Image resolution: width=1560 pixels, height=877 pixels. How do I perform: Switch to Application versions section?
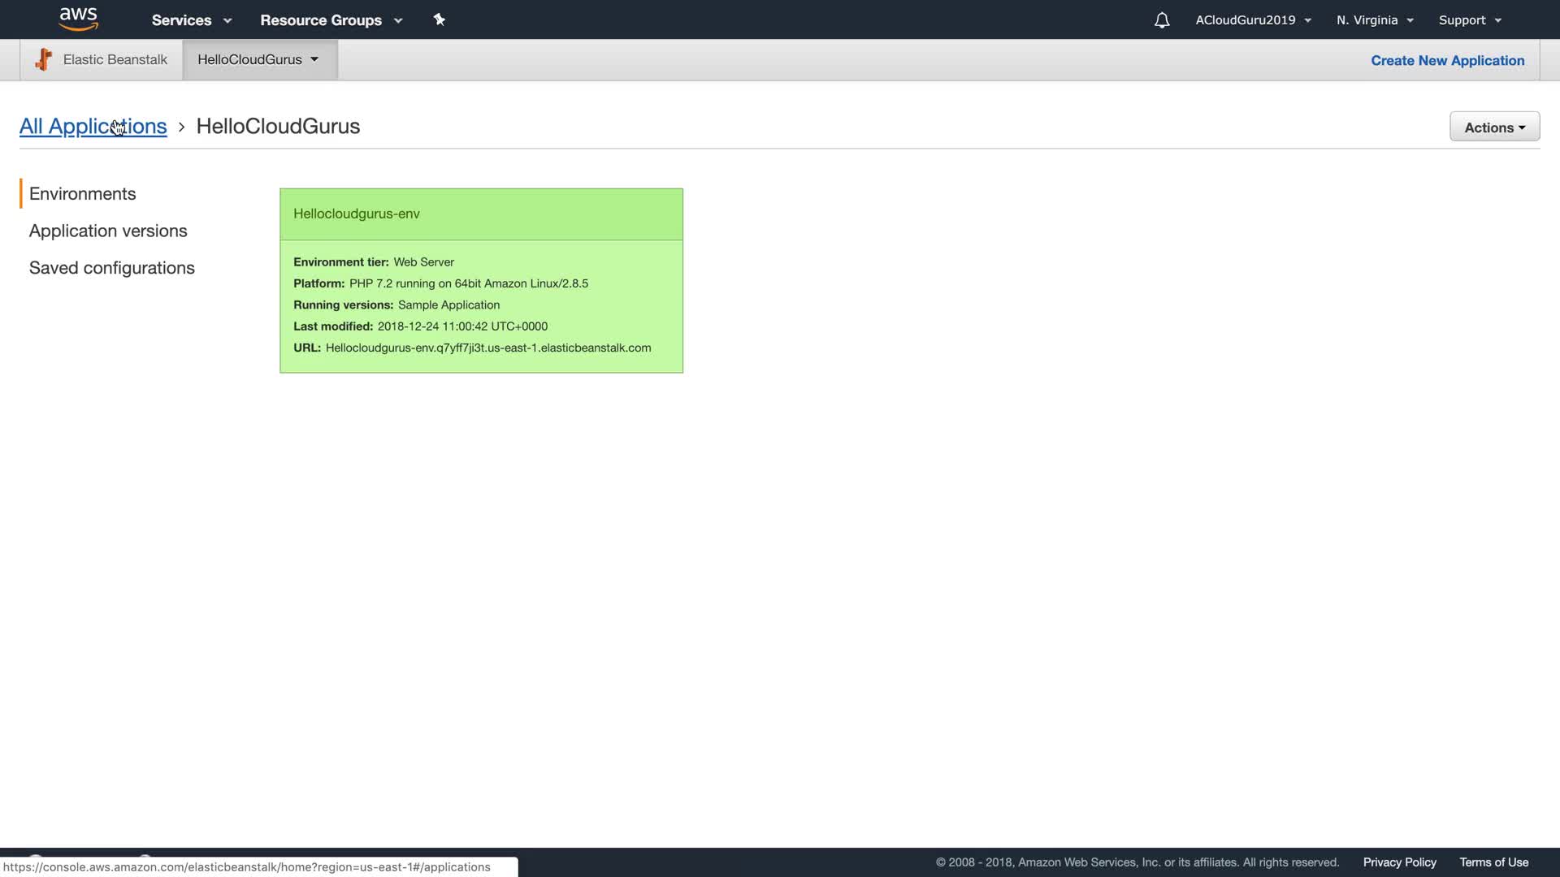click(108, 231)
